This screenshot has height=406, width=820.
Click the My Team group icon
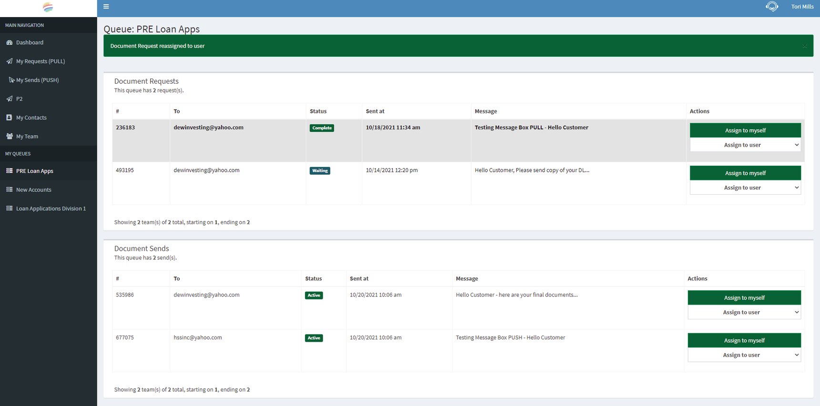point(10,136)
